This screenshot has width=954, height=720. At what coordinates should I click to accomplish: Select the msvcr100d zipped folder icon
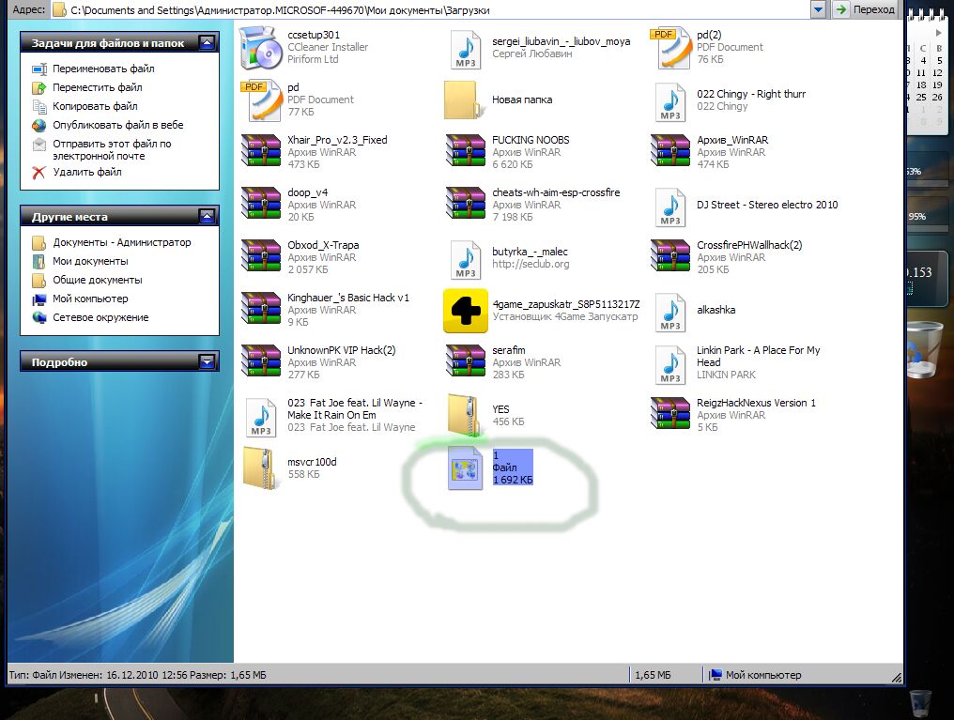point(261,467)
